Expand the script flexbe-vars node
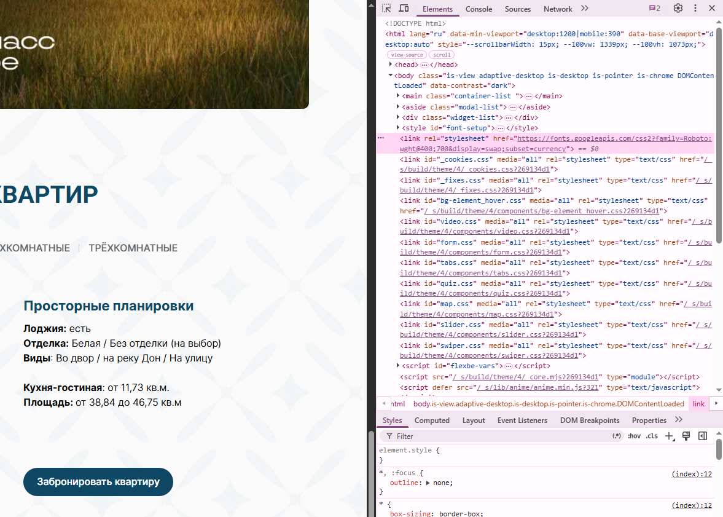 [398, 366]
